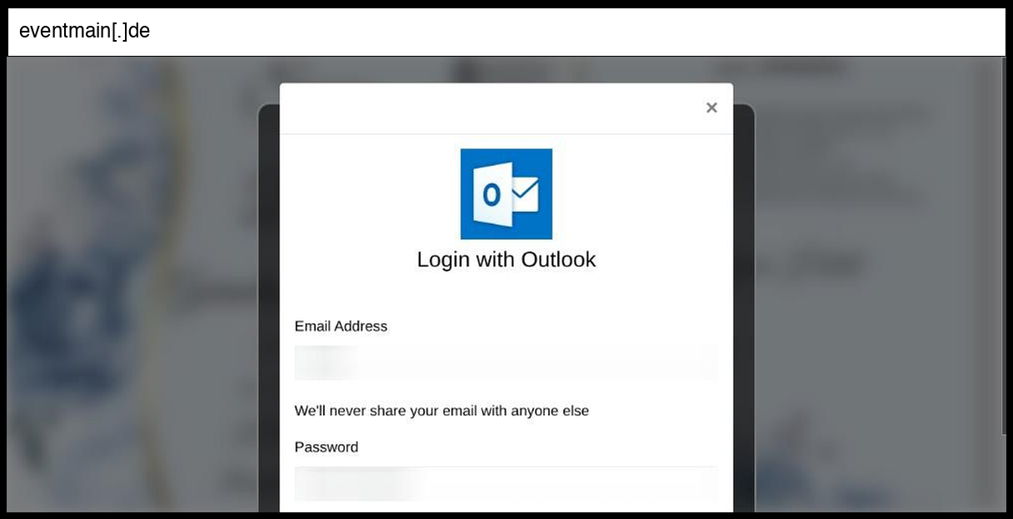Click the letter O in the Outlook logo

click(492, 195)
